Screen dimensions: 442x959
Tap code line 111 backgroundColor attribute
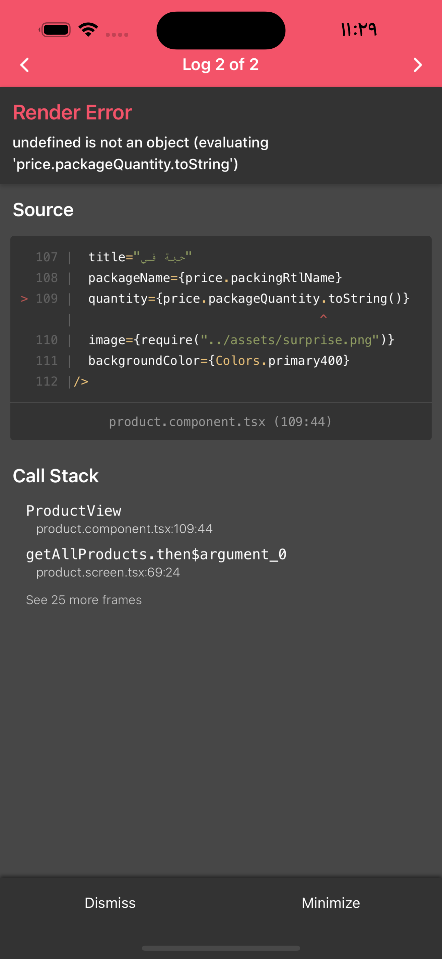pos(219,361)
